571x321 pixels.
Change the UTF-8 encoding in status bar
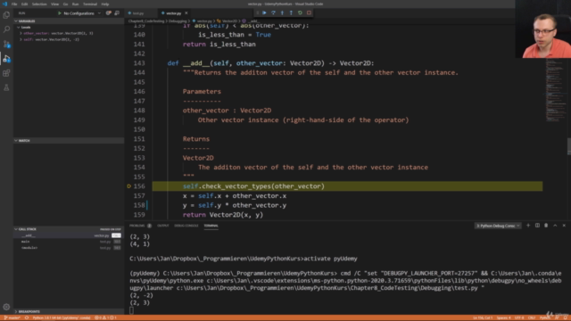click(519, 317)
